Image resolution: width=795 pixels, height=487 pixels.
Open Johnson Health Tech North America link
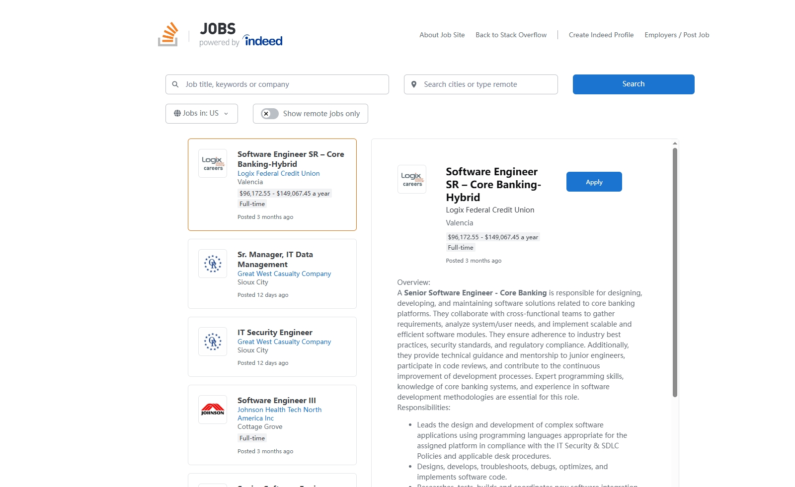point(279,414)
